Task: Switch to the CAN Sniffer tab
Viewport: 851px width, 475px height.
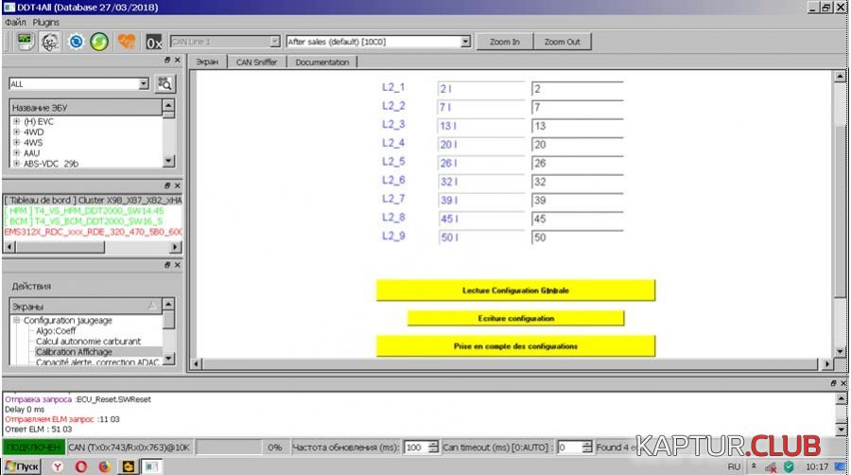Action: tap(257, 62)
